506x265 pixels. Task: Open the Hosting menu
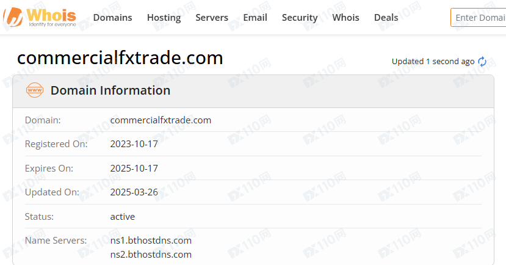(164, 18)
